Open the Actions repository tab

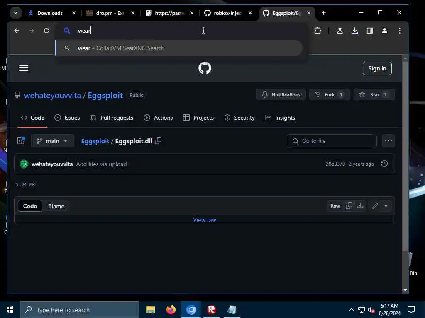[x=158, y=118]
